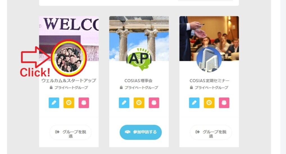
Task: Click pink members icon under ウェルカム&スタートアップ
Action: coord(84,103)
